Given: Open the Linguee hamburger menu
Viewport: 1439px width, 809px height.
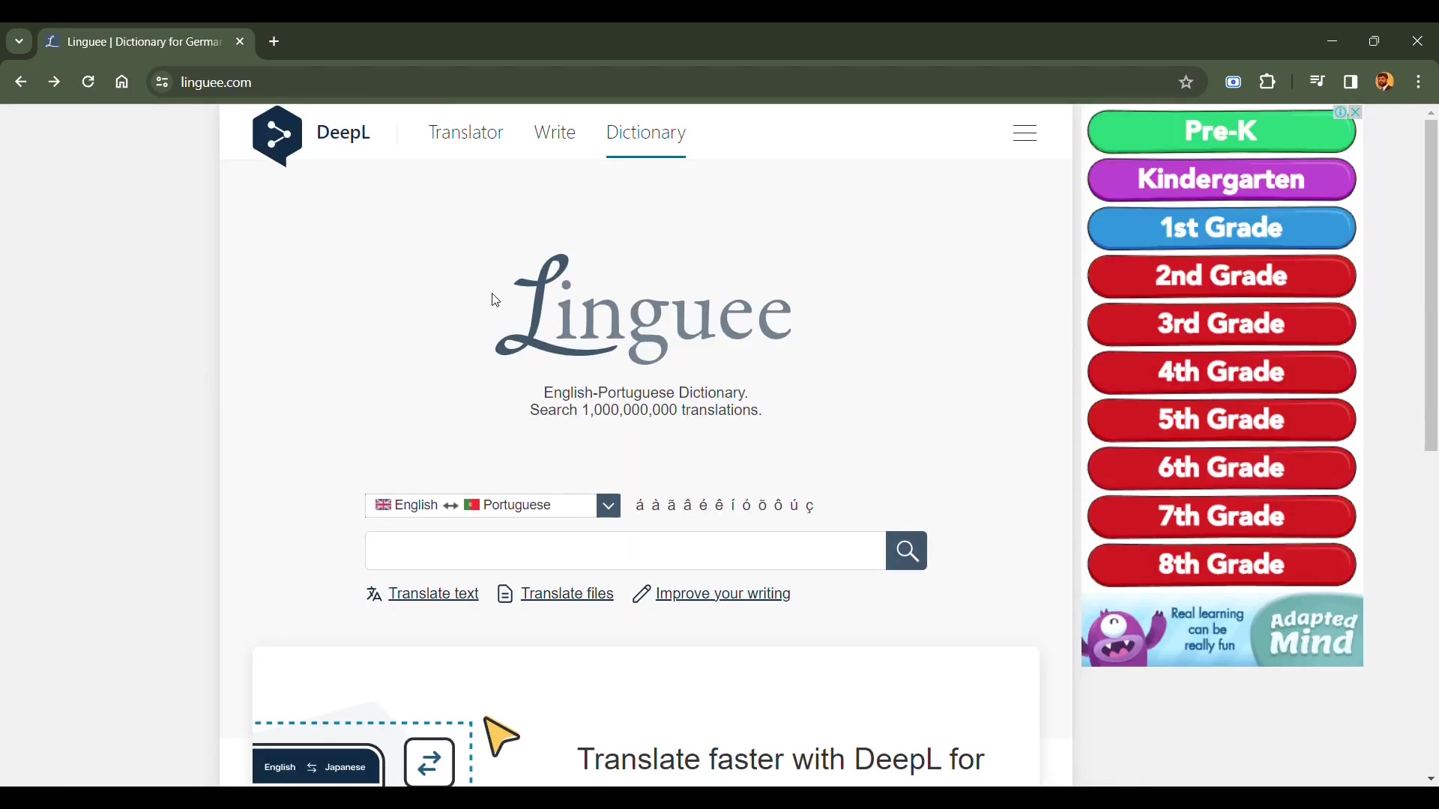Looking at the screenshot, I should (x=1025, y=133).
